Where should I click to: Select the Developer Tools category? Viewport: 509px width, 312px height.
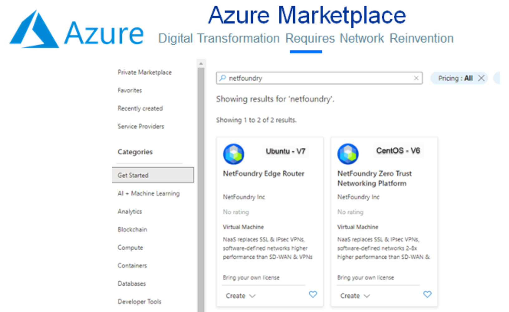(140, 302)
